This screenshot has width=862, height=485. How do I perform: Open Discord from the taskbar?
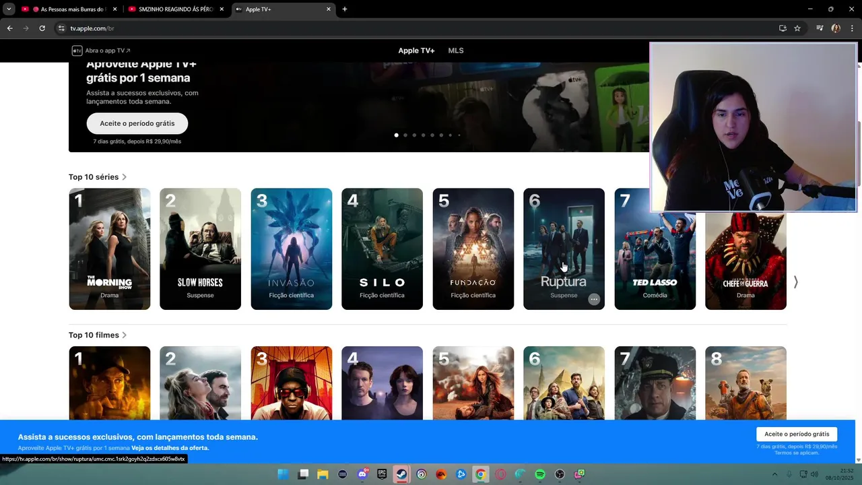coord(363,474)
